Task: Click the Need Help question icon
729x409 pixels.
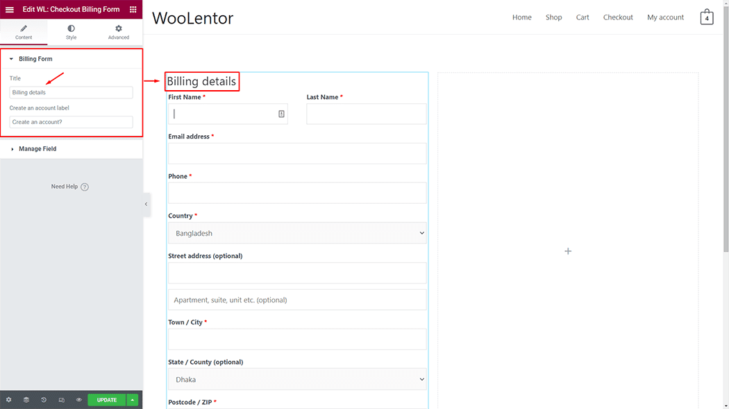Action: (x=85, y=186)
